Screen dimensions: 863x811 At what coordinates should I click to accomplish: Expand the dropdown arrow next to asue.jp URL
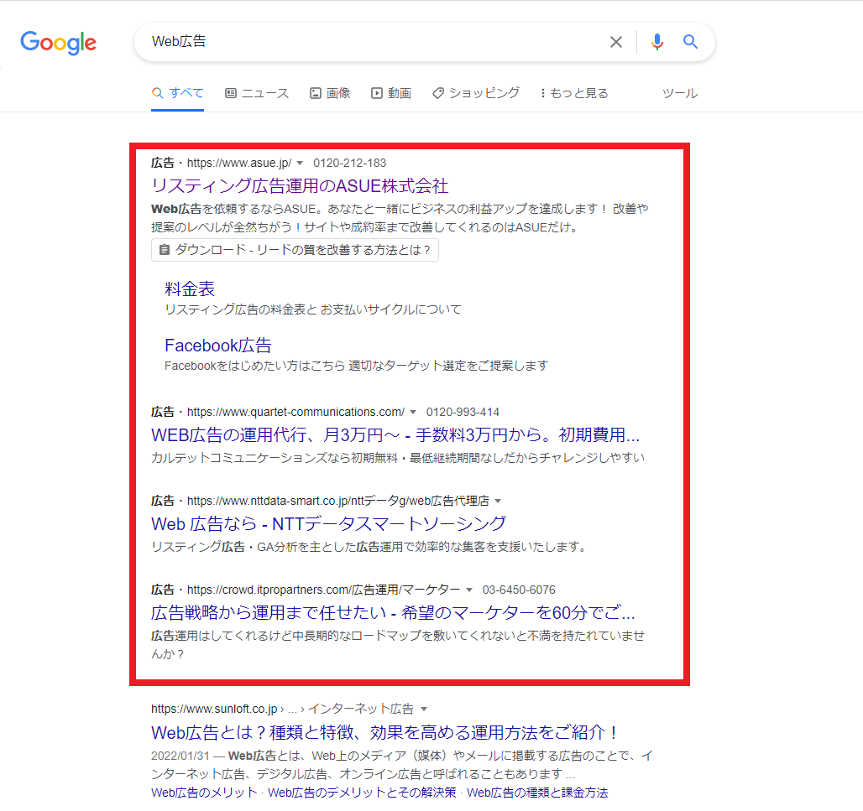[x=300, y=163]
